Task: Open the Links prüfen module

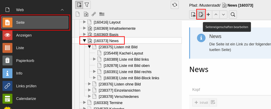Action: 35,86
